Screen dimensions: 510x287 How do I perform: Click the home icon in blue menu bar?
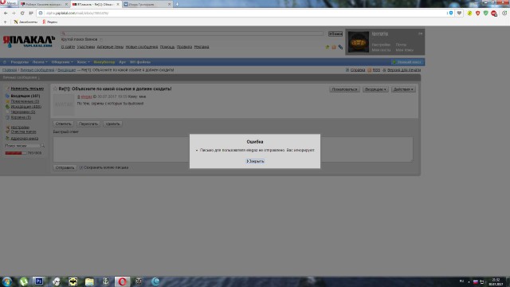pyautogui.click(x=5, y=62)
